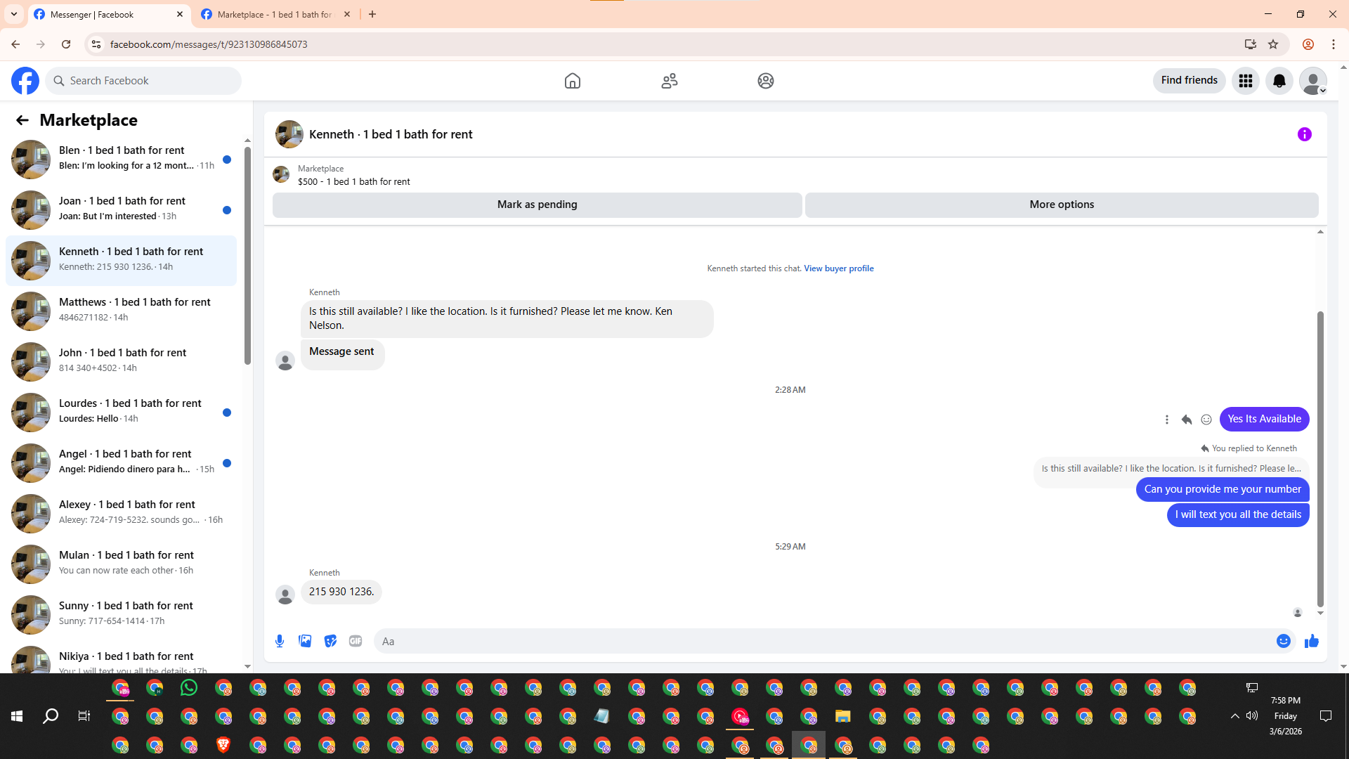Click Mark as pending button
The height and width of the screenshot is (759, 1349).
point(537,205)
